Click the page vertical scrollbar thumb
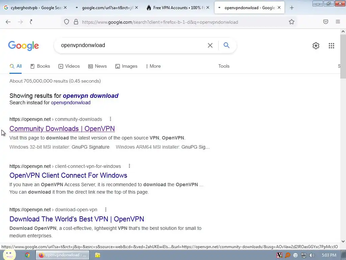This screenshot has height=260, width=346. pos(343,57)
